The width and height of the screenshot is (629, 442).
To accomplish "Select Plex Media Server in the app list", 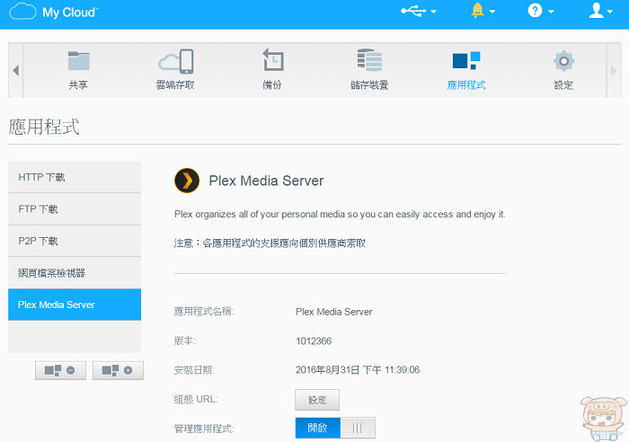I will (x=75, y=305).
